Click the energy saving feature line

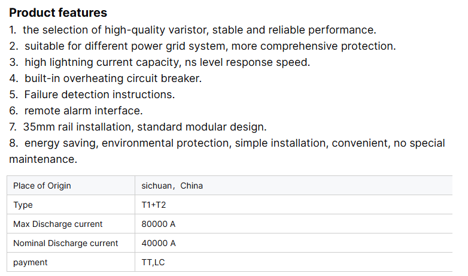(227, 143)
